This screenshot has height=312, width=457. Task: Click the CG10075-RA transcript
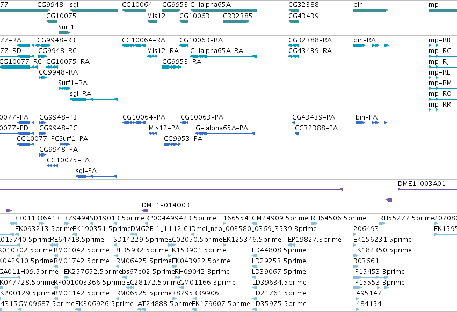[52, 67]
